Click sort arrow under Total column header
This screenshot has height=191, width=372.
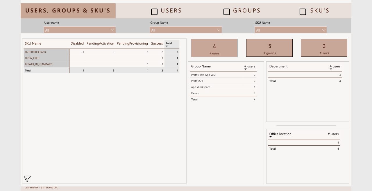coord(167,46)
